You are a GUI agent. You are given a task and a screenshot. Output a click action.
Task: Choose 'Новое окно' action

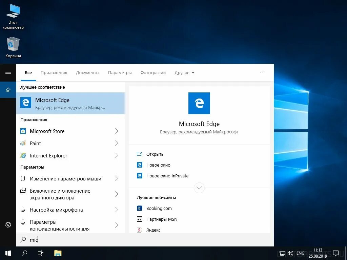pyautogui.click(x=158, y=165)
